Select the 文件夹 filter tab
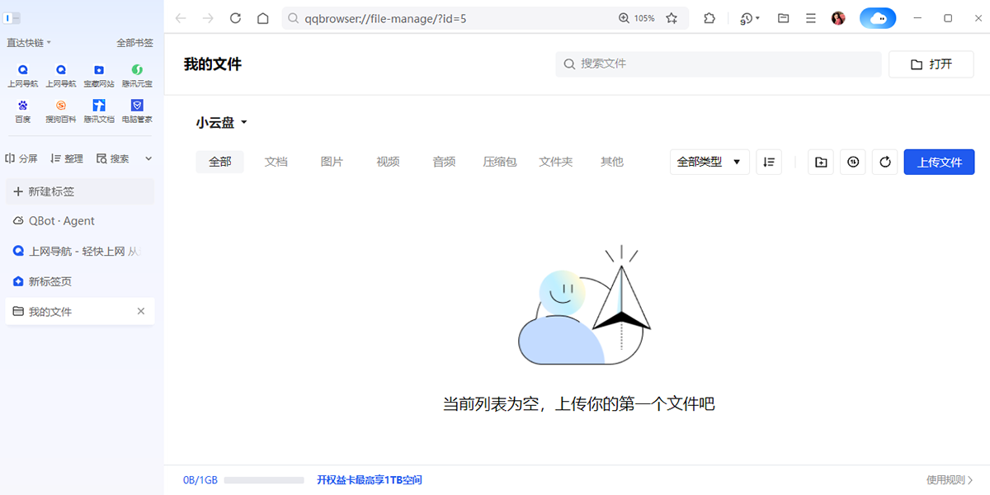The image size is (990, 495). pos(556,162)
